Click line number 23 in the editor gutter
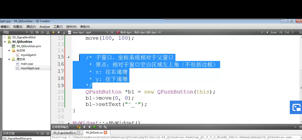Viewport: 302px width, 140px height. pos(61,111)
